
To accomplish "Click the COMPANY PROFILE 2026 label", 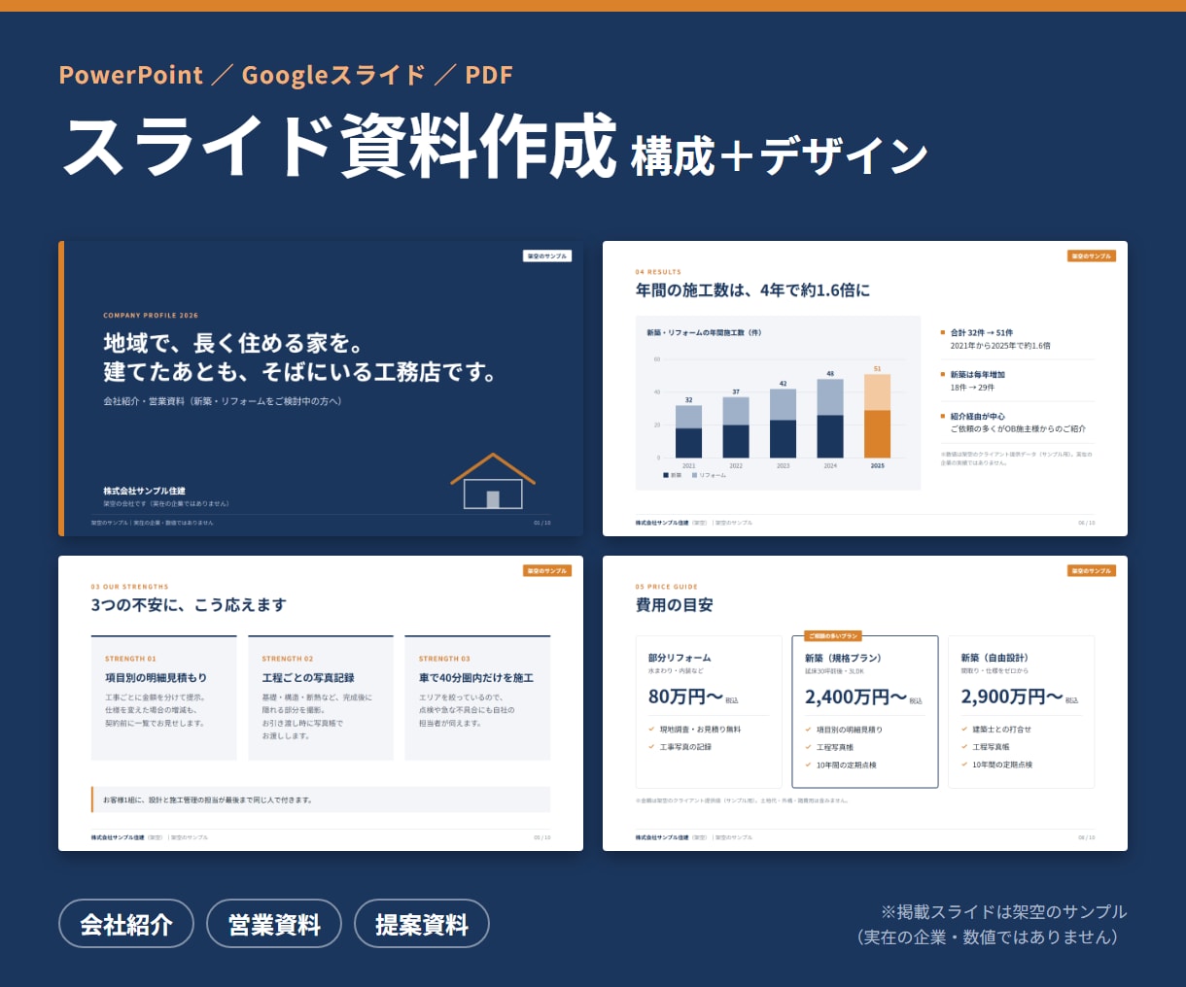I will [151, 316].
